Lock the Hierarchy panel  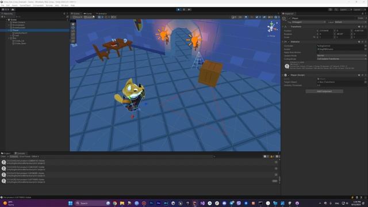point(64,14)
